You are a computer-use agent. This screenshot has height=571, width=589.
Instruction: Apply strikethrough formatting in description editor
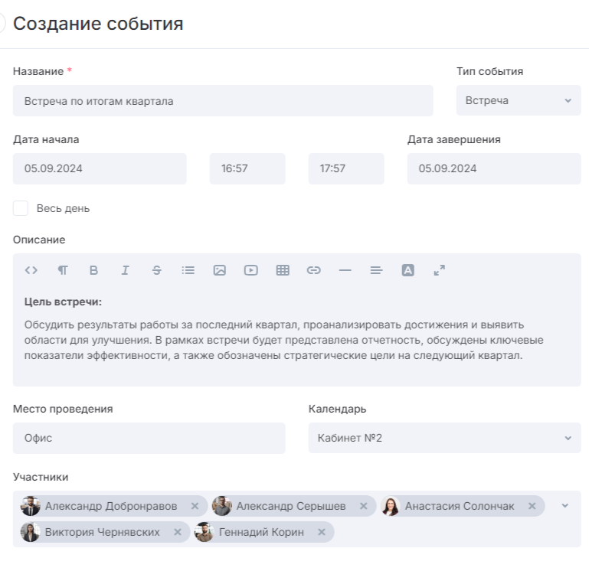[x=156, y=270]
